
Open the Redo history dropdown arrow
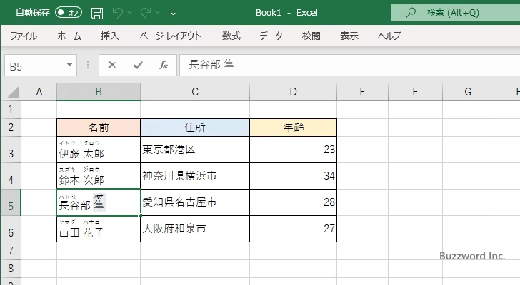158,13
